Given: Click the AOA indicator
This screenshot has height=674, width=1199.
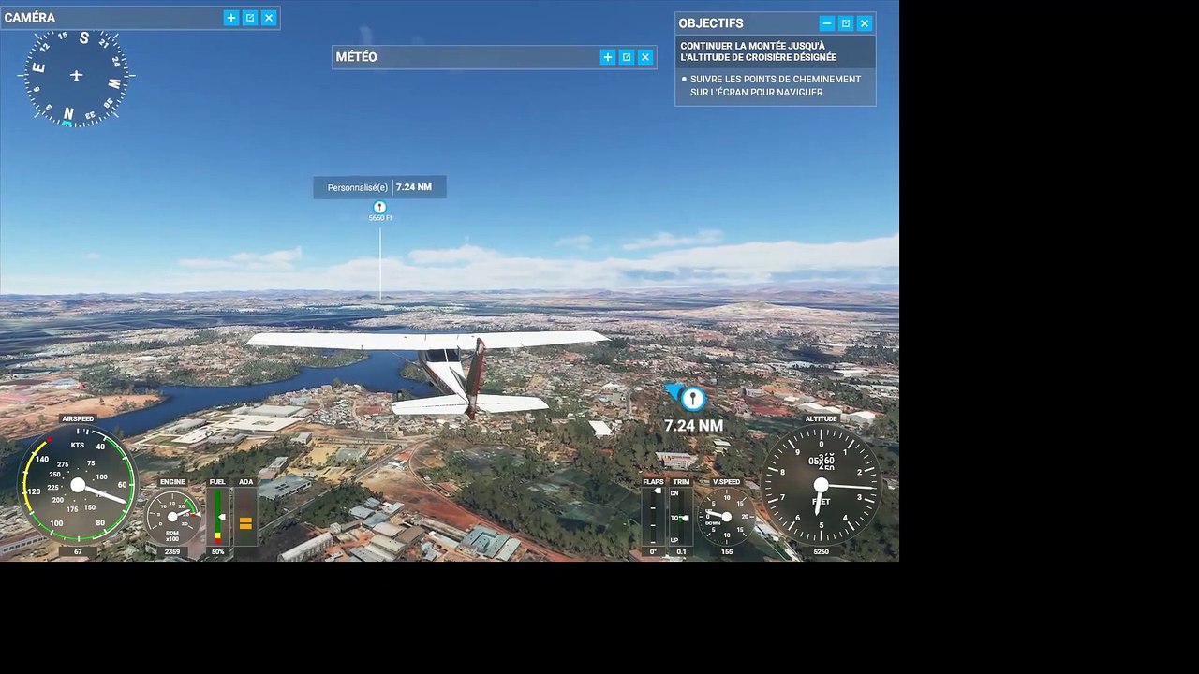Looking at the screenshot, I should click(245, 516).
